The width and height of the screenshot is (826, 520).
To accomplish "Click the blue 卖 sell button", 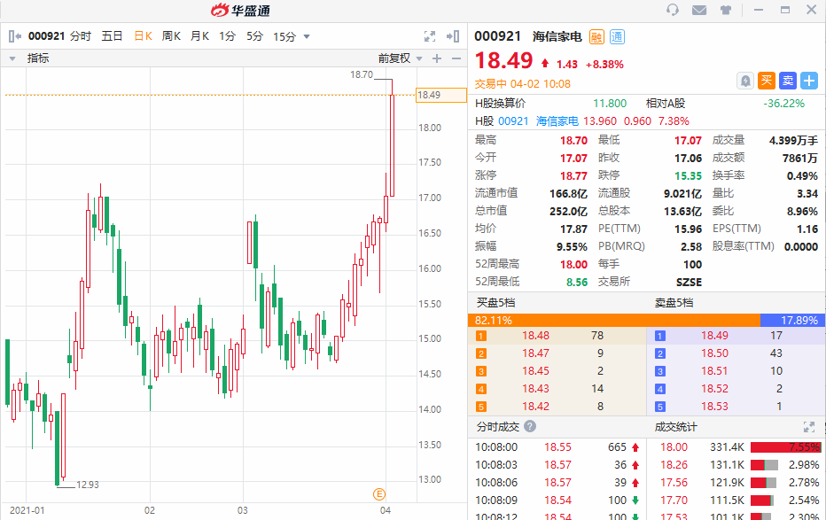I will tap(788, 81).
